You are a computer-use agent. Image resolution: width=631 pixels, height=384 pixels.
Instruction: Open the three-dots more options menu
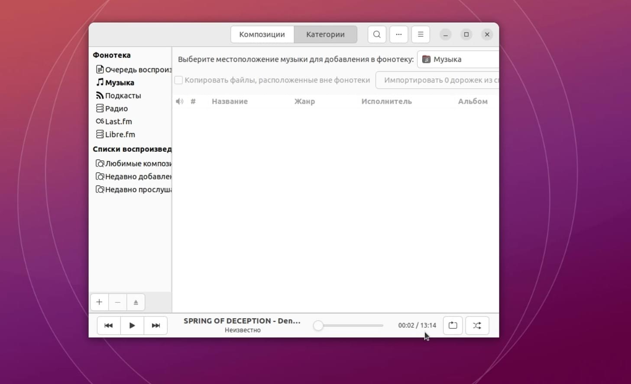[399, 35]
